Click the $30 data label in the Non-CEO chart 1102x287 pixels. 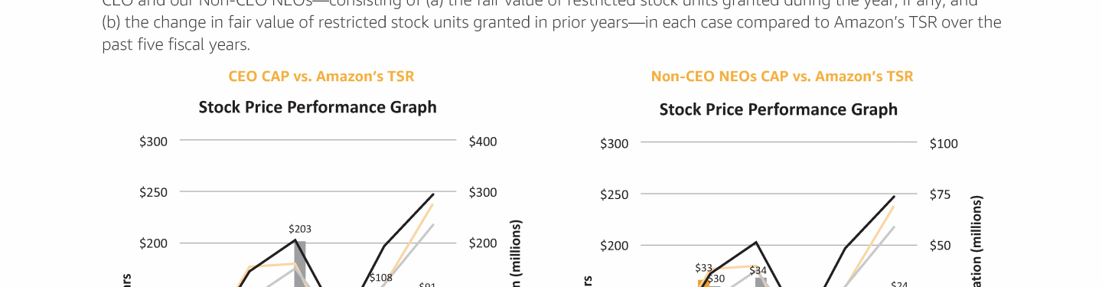point(716,279)
